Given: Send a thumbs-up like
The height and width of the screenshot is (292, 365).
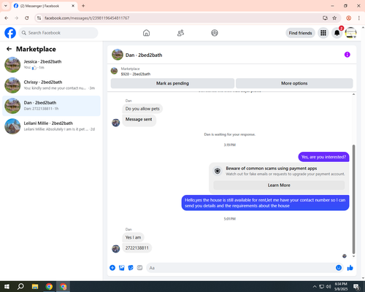Looking at the screenshot, I should 350,268.
